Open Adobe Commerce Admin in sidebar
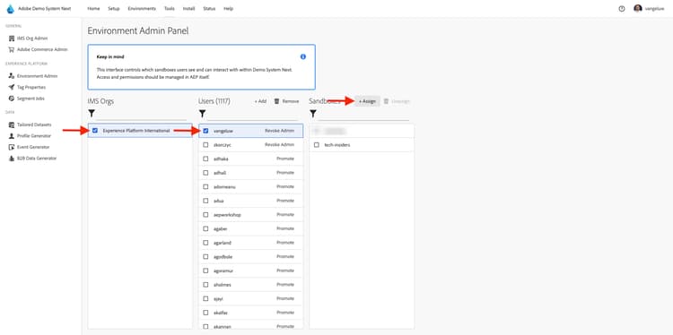 (x=39, y=49)
